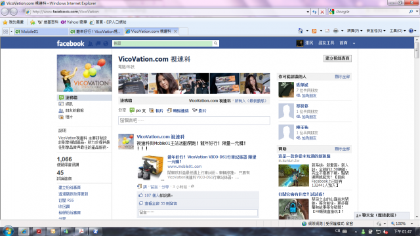The width and height of the screenshot is (420, 236).
Task: Click the Windows Start orb
Action: tap(8, 231)
